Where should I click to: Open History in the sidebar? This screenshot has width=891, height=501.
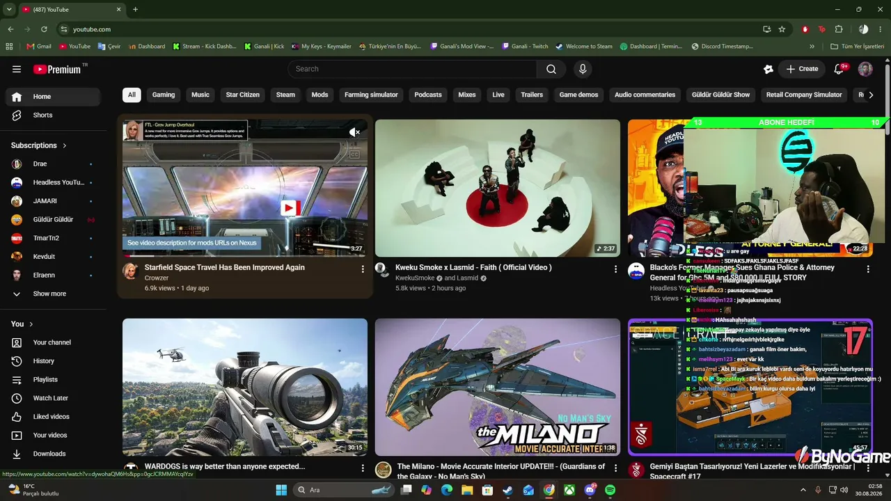(x=54, y=361)
